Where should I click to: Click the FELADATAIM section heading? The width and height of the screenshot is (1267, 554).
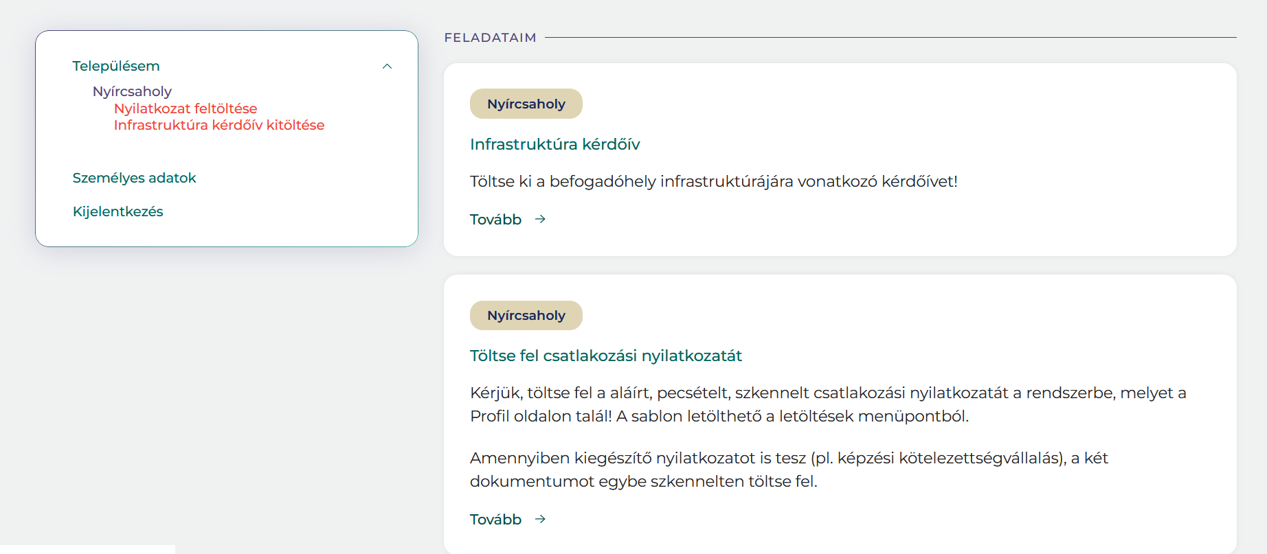[490, 38]
